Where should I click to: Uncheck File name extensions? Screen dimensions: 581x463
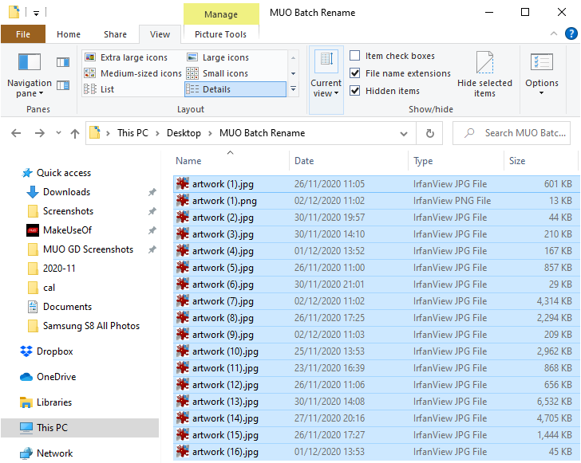355,73
